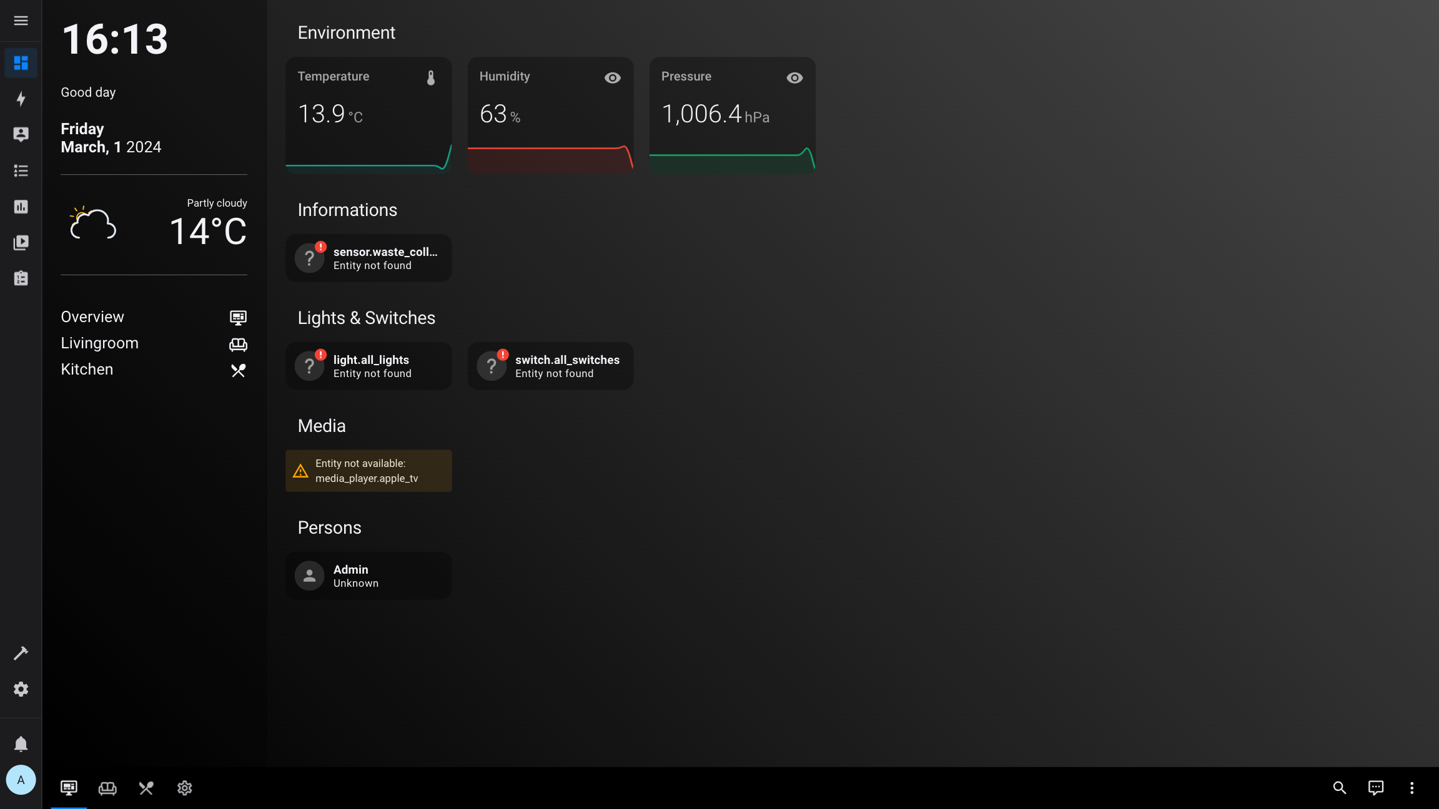Open the Media browser icon in sidebar
This screenshot has width=1439, height=809.
point(21,242)
